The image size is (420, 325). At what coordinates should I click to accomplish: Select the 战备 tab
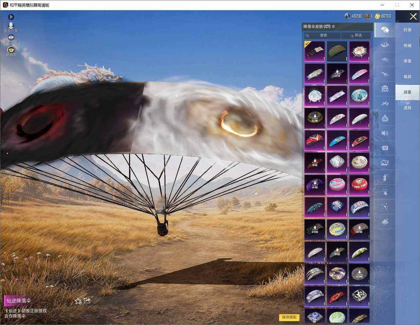click(407, 92)
